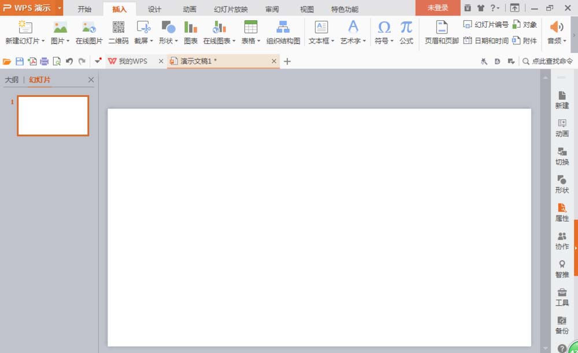Click the New Slide (新建幻灯片) icon

pyautogui.click(x=25, y=27)
